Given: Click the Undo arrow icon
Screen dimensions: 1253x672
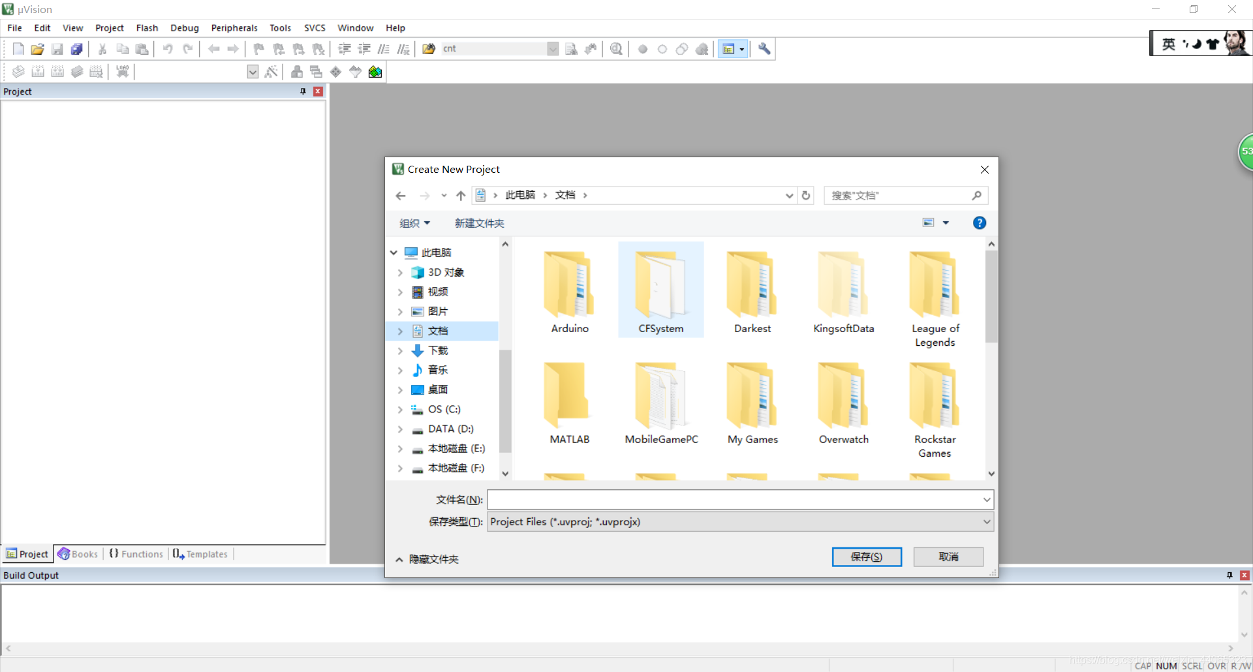Looking at the screenshot, I should point(168,49).
